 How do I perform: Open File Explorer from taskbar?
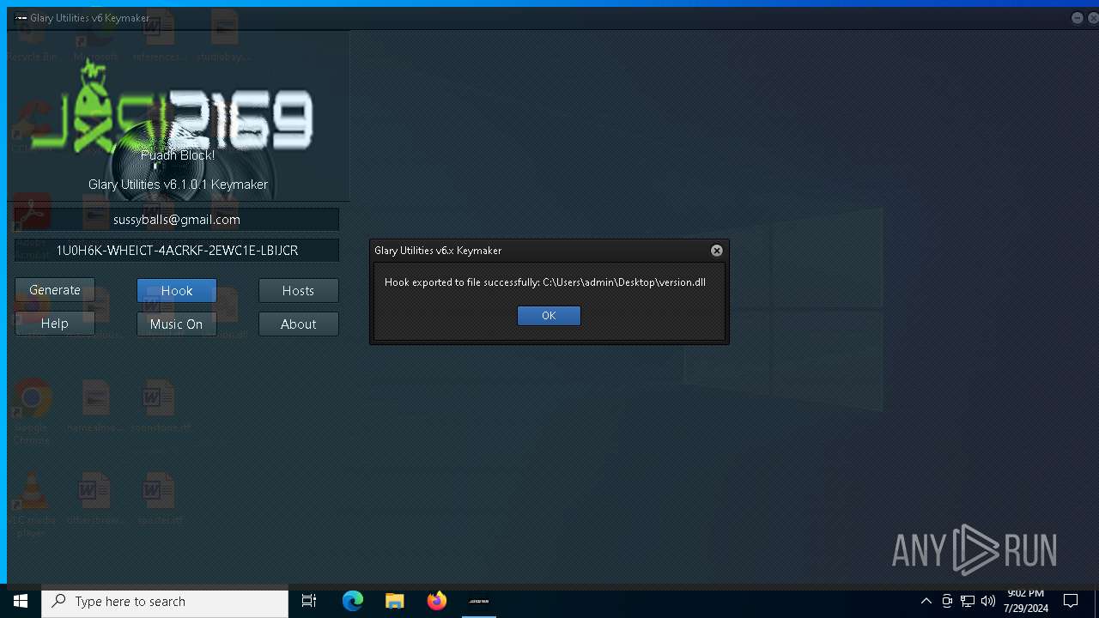coord(395,601)
